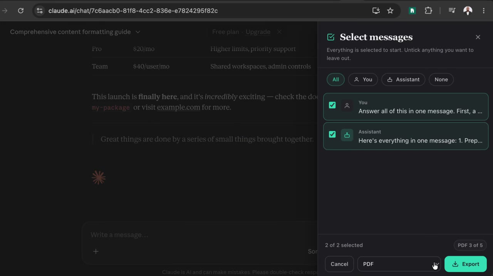493x276 pixels.
Task: Filter to only Assistant messages
Action: coord(403,80)
